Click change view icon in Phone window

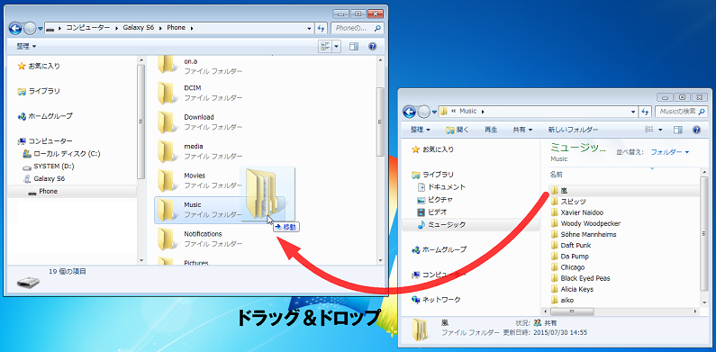pos(325,47)
